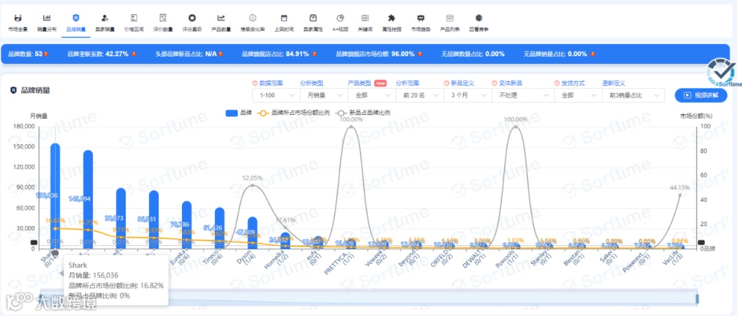
Task: Open the 变体新品 不处理 dropdown
Action: (523, 95)
